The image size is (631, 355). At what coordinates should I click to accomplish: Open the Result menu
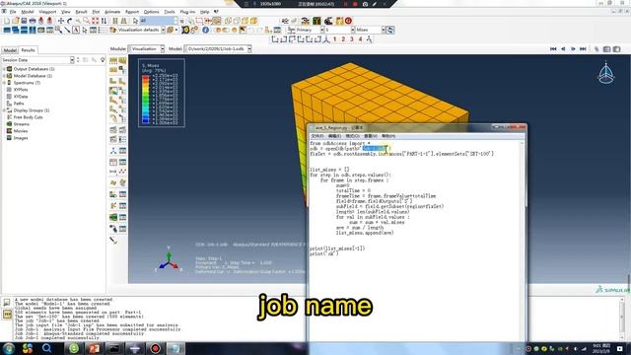click(81, 12)
